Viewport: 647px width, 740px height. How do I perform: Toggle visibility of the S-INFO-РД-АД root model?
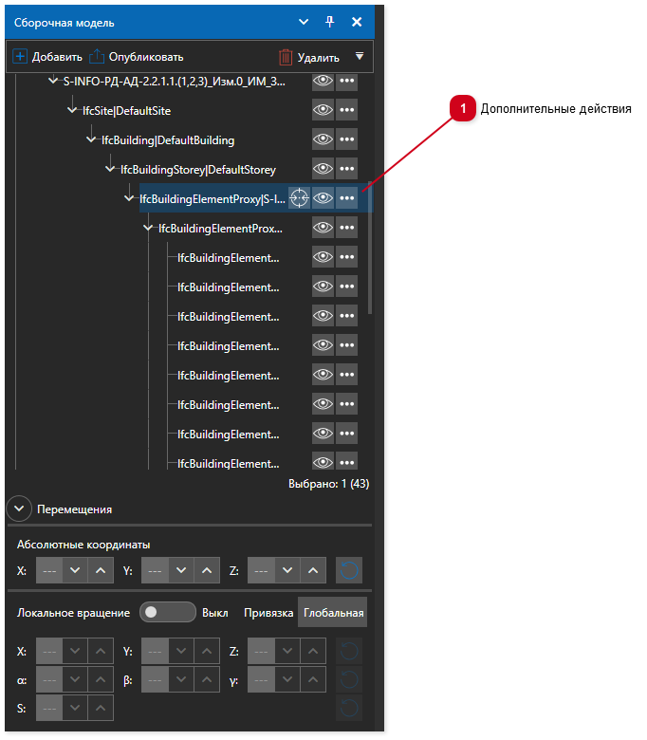click(323, 81)
